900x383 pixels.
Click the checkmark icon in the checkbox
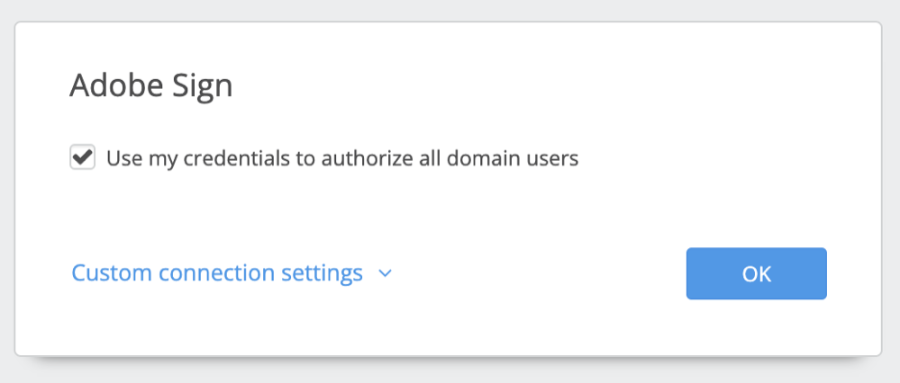click(83, 156)
